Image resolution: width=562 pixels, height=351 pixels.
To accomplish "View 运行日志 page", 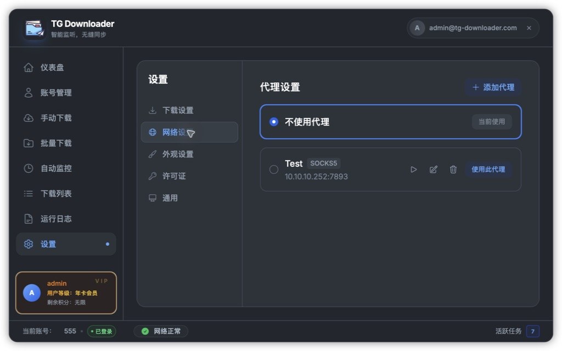I will (66, 219).
